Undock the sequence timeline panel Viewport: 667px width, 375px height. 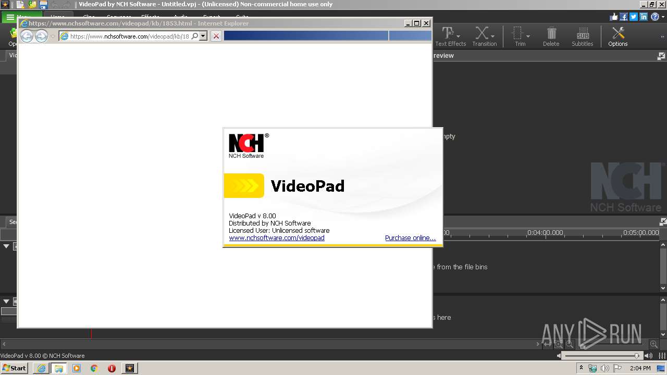663,221
